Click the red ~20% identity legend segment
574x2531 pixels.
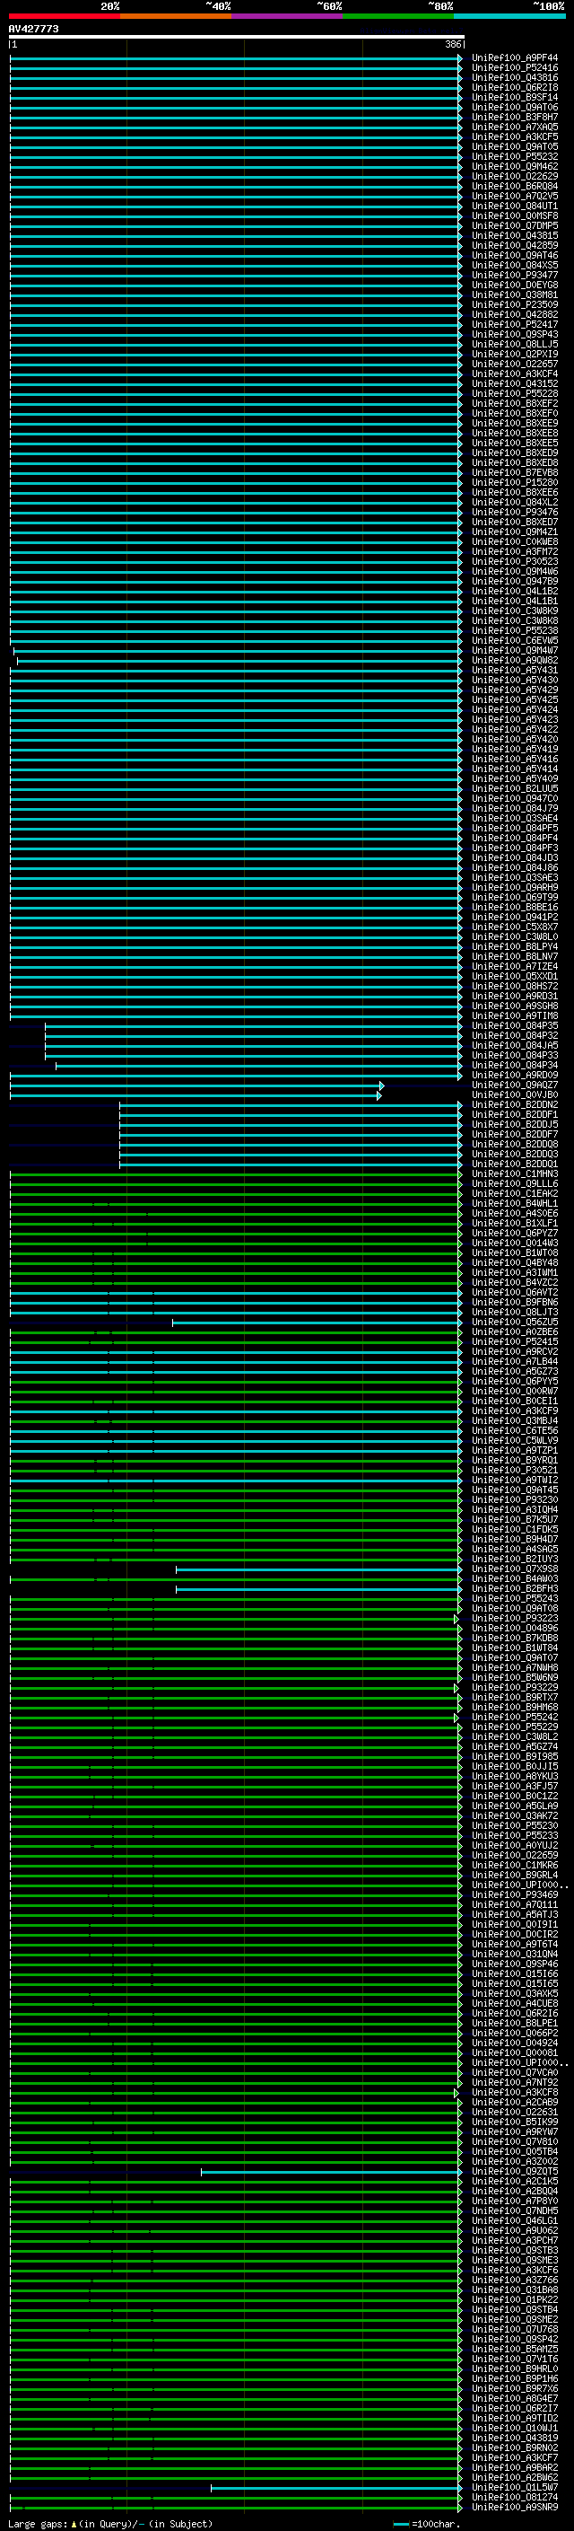64,16
